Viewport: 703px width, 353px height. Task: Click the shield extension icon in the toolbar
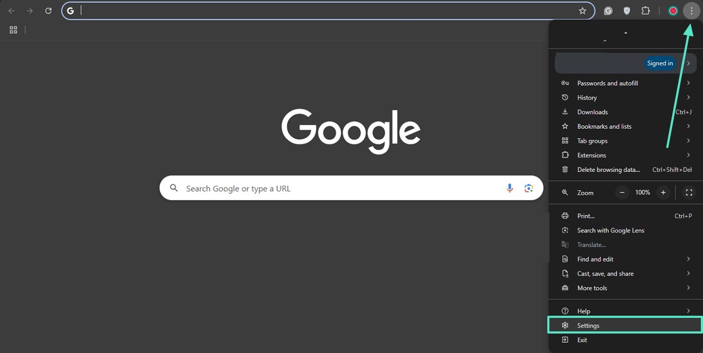[627, 11]
